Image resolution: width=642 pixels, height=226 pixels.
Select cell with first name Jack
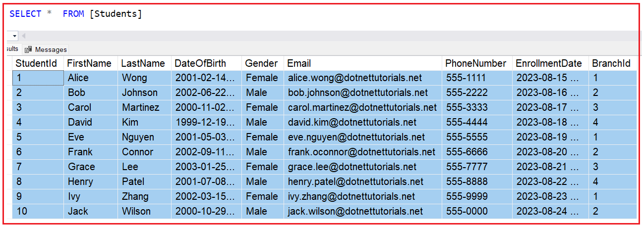(x=91, y=211)
